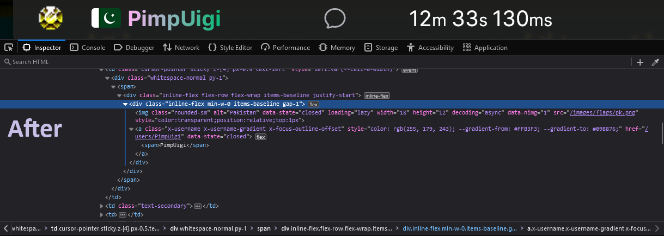Click the 12m 33s 130ms time
The width and height of the screenshot is (664, 236).
click(x=480, y=20)
